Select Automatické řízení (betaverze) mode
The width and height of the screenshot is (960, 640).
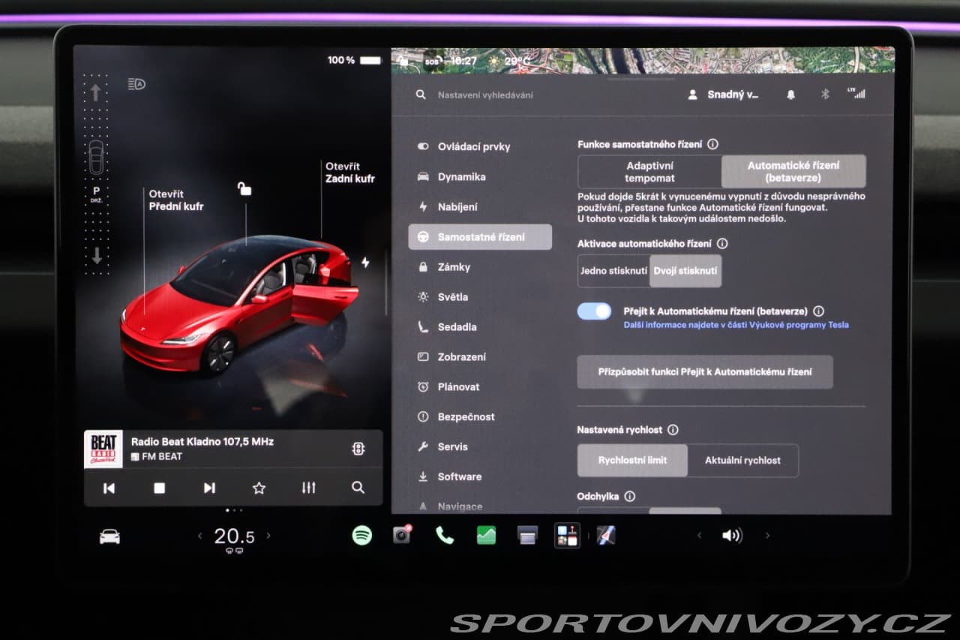point(793,172)
